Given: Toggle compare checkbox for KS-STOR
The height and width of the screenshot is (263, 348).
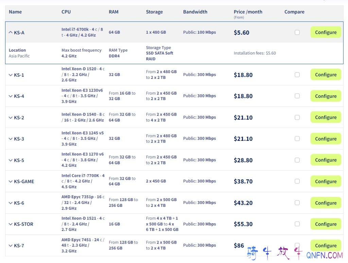Looking at the screenshot, I should (297, 224).
